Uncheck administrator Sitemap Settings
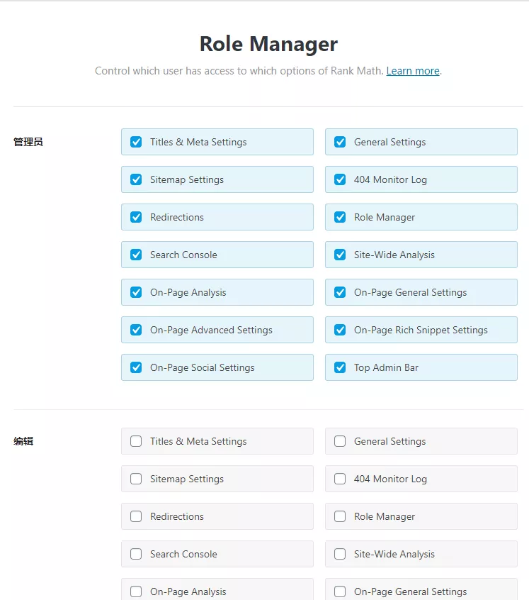529x600 pixels. pyautogui.click(x=136, y=179)
